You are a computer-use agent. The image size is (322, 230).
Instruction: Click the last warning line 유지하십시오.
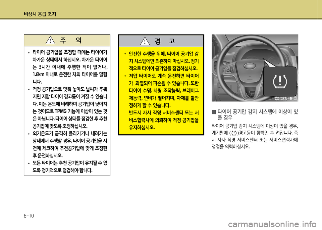142,128
